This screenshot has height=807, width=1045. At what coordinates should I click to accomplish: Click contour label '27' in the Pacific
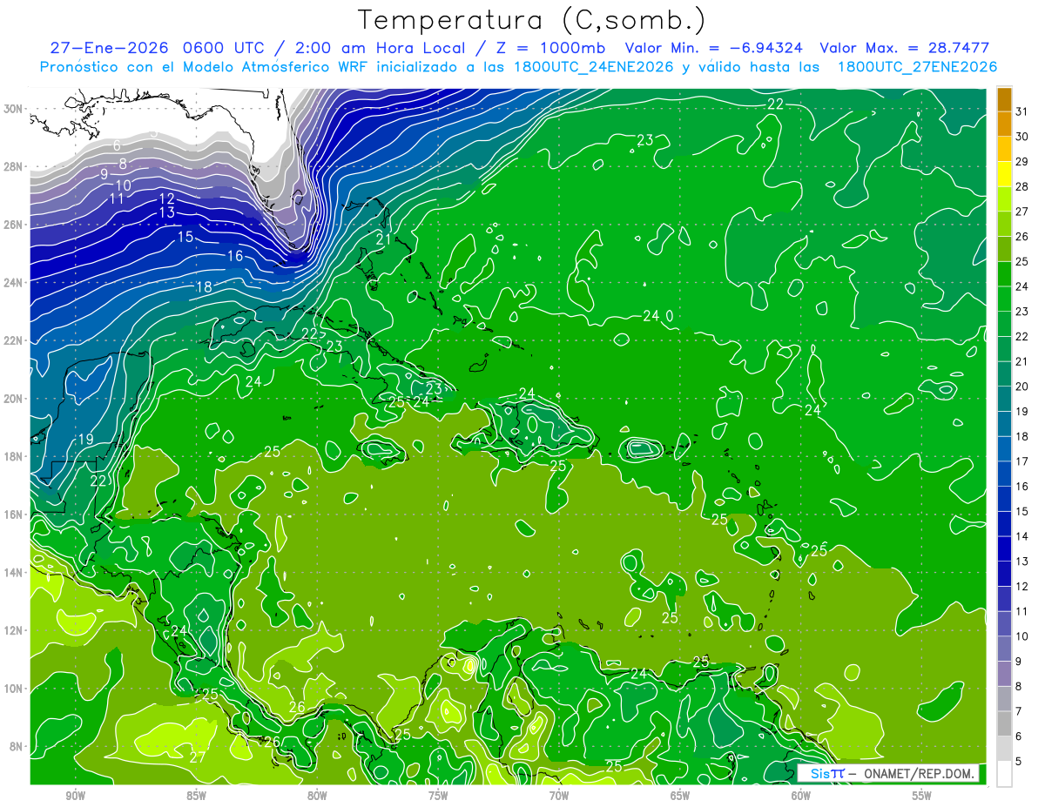tap(198, 757)
